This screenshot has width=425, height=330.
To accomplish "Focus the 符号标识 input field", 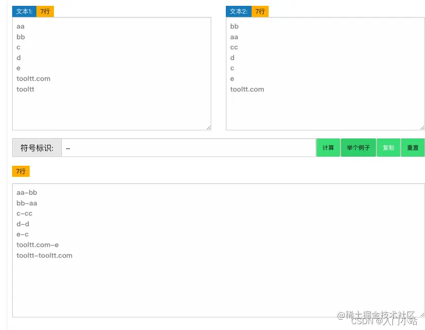I will pyautogui.click(x=188, y=148).
